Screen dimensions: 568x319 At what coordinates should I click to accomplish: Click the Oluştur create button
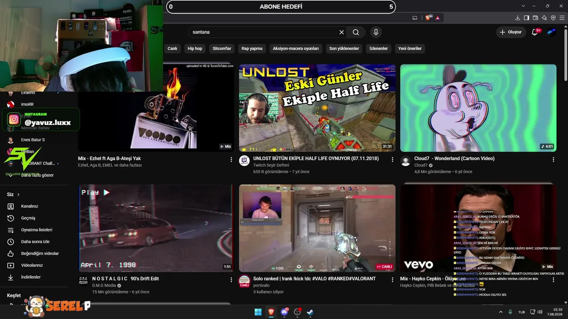click(511, 32)
